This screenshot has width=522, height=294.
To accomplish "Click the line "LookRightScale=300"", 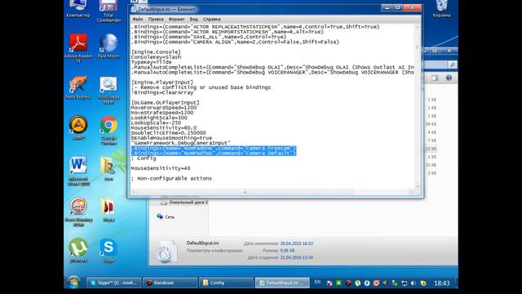I will click(x=159, y=118).
